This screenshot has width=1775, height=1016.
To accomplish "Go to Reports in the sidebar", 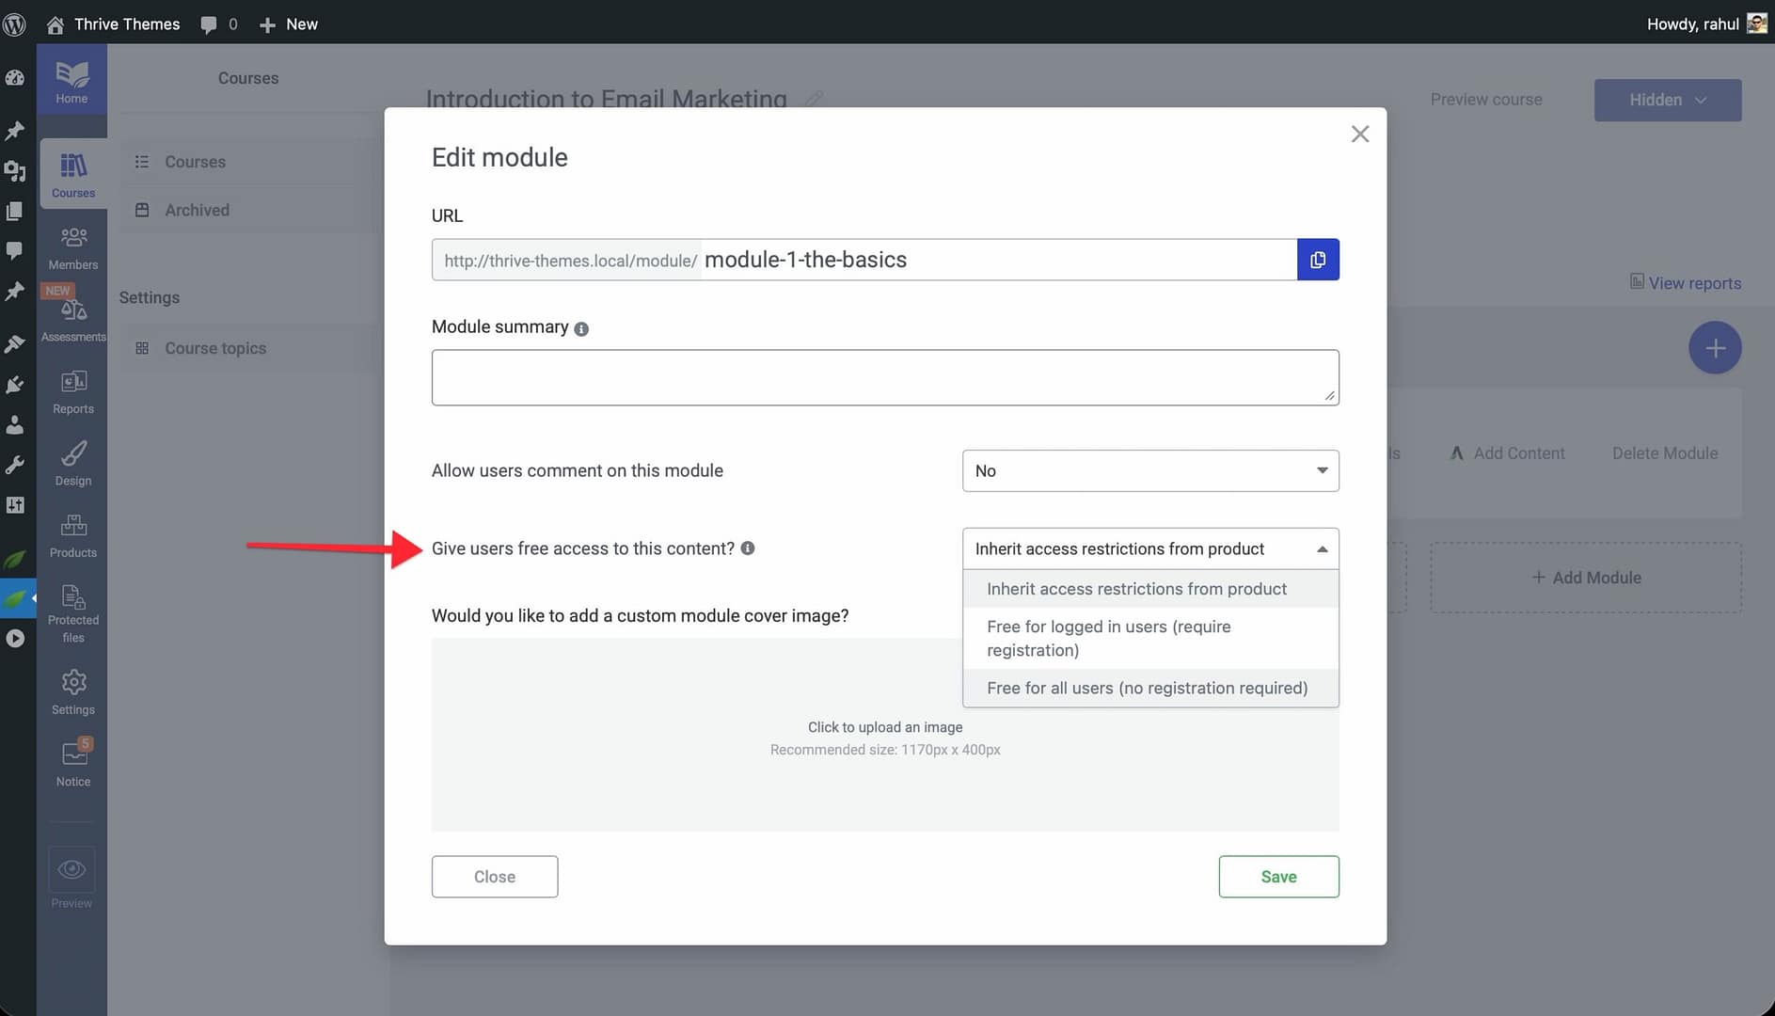I will [x=73, y=391].
